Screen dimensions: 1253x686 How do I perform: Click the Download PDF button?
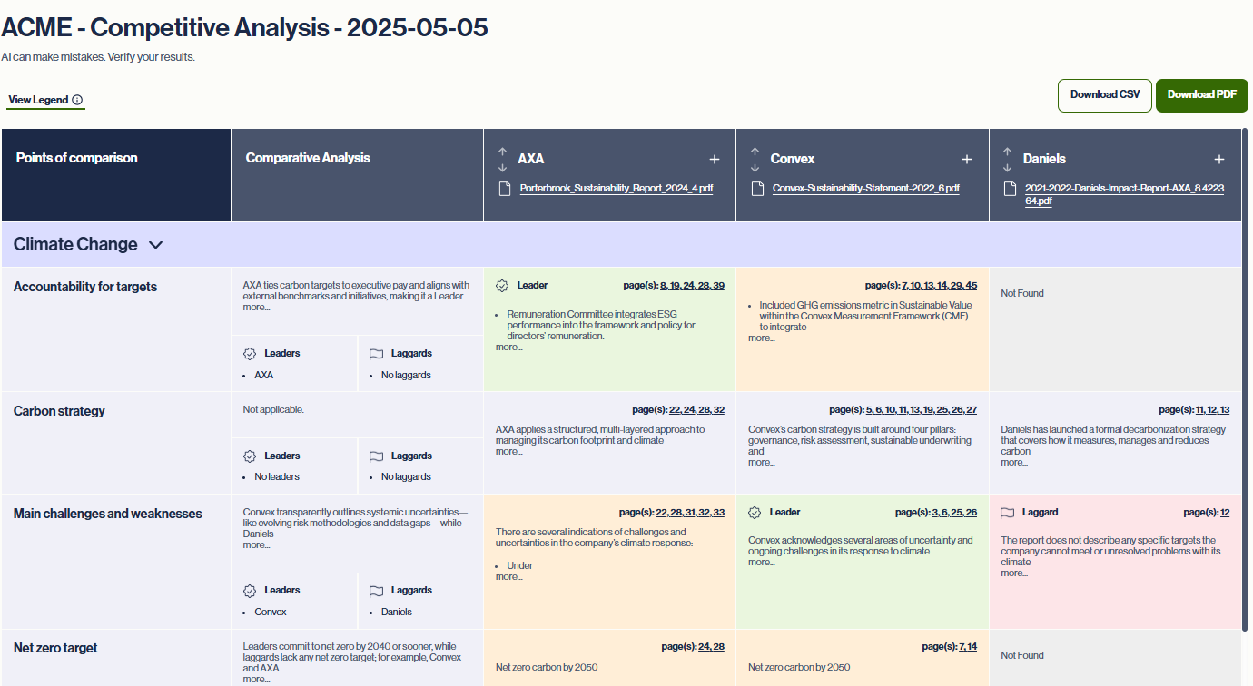click(x=1202, y=95)
